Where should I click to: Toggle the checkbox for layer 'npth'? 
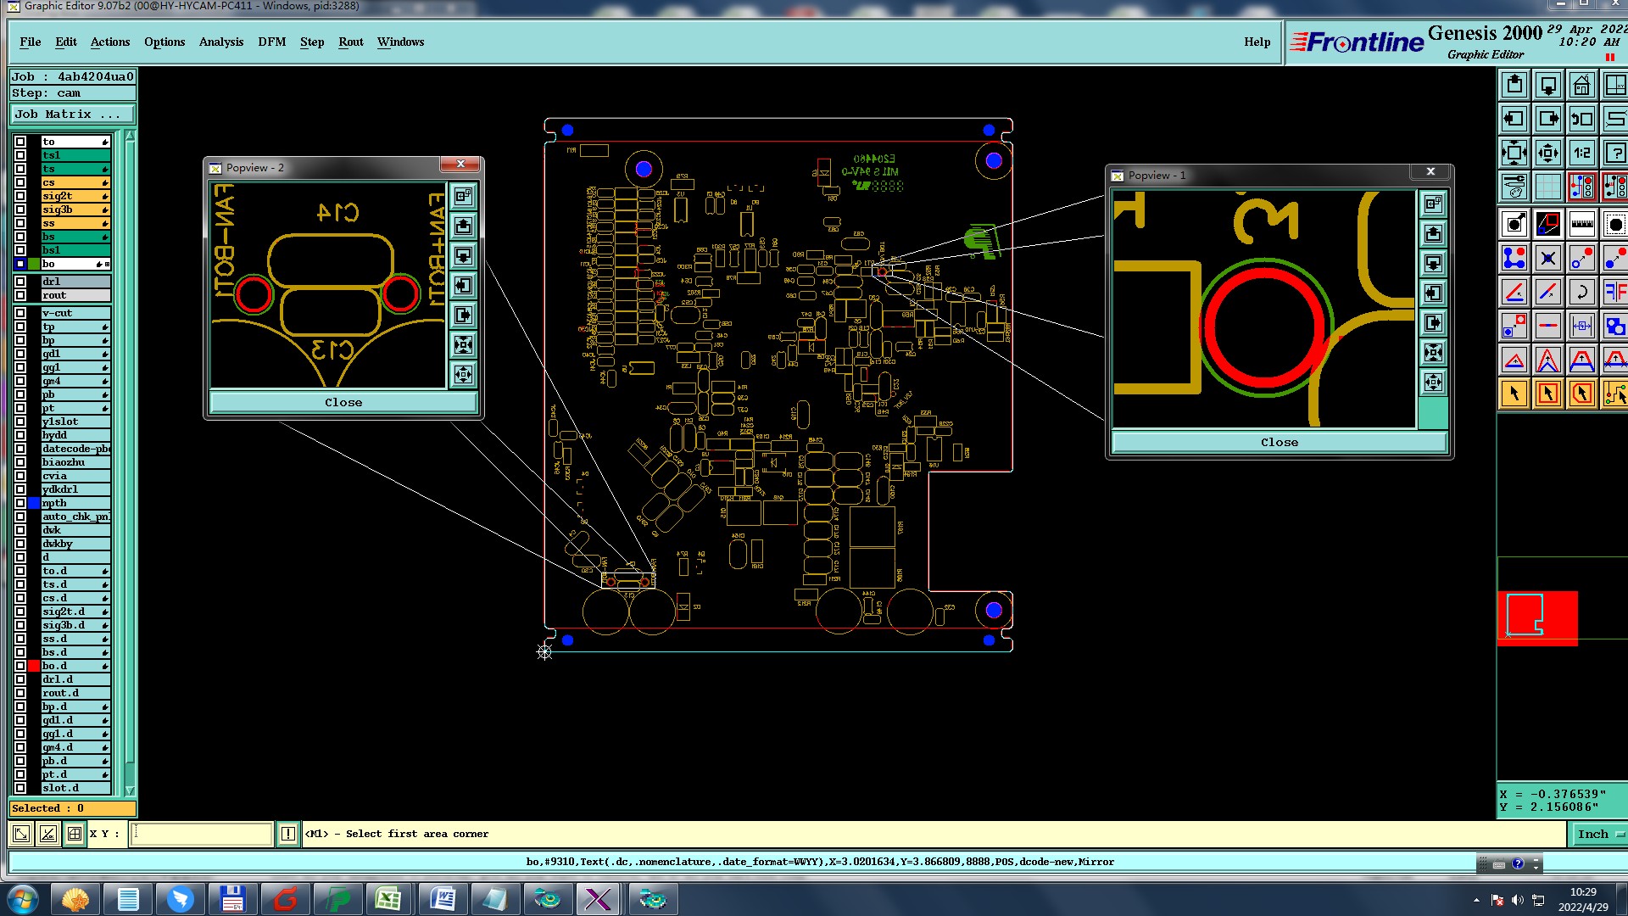20,503
